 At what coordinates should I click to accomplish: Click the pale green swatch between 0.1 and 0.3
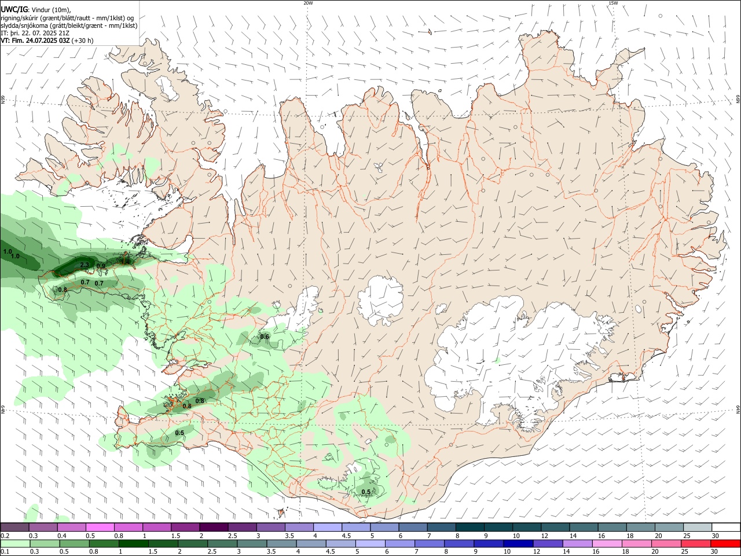[x=15, y=543]
